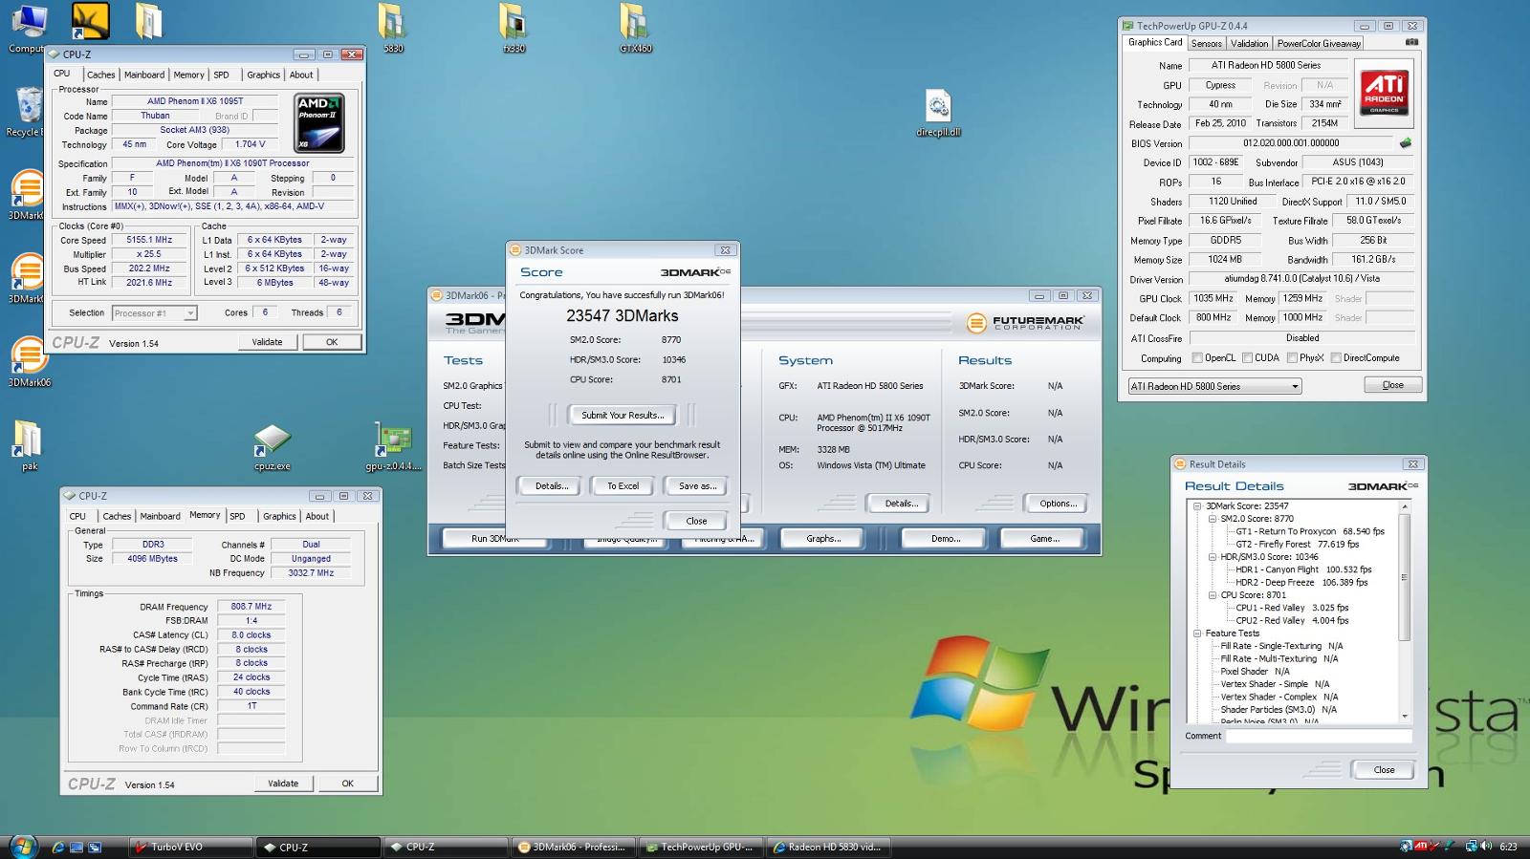Enable the OpenCL checkbox in GPU-Z

click(1197, 358)
